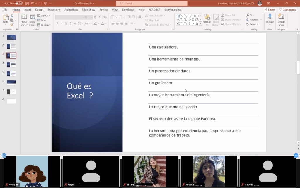This screenshot has width=300, height=188.
Task: Expand the Select dropdown in Editing
Action: click(x=252, y=24)
